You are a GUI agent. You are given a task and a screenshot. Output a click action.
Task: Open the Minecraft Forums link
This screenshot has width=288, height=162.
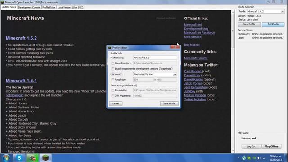[x=196, y=58]
